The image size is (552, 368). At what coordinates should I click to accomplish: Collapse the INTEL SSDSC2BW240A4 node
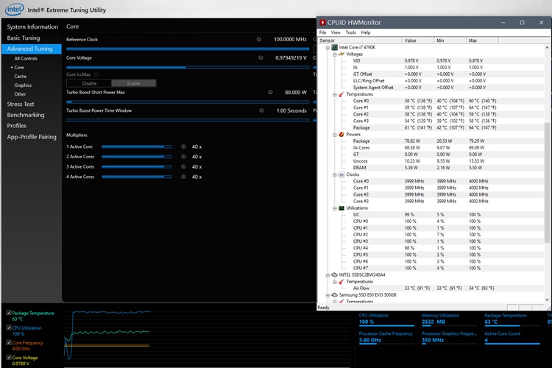point(328,275)
